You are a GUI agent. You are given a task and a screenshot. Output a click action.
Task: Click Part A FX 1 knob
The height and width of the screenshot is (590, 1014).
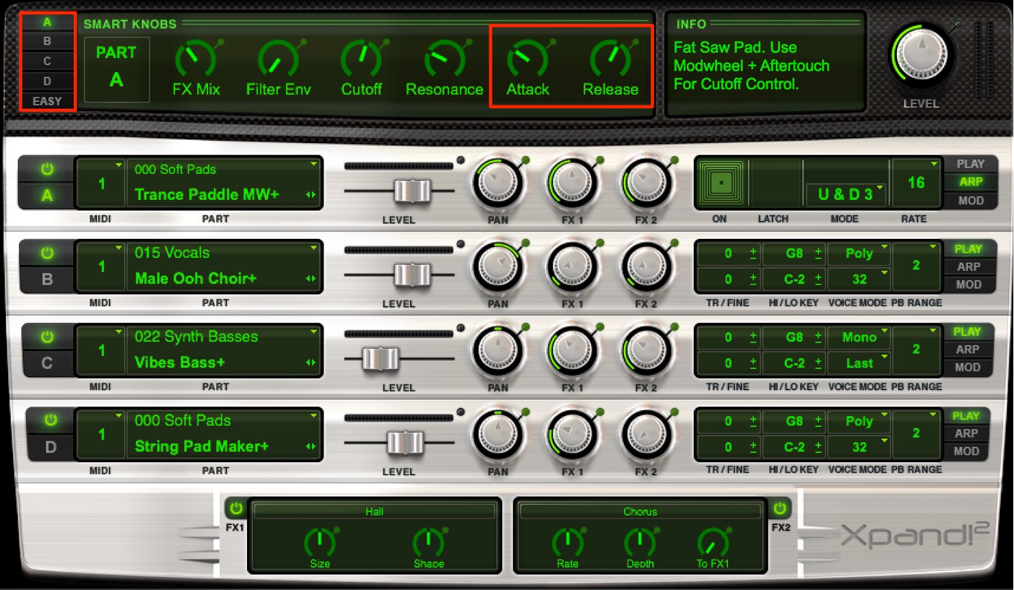572,183
